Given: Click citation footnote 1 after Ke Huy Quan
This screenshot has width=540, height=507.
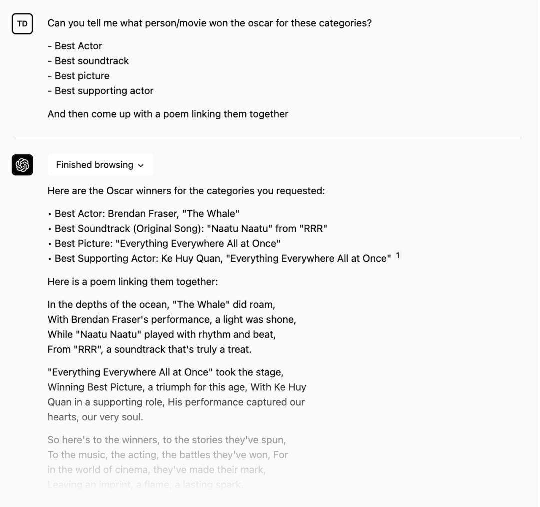Looking at the screenshot, I should tap(397, 255).
